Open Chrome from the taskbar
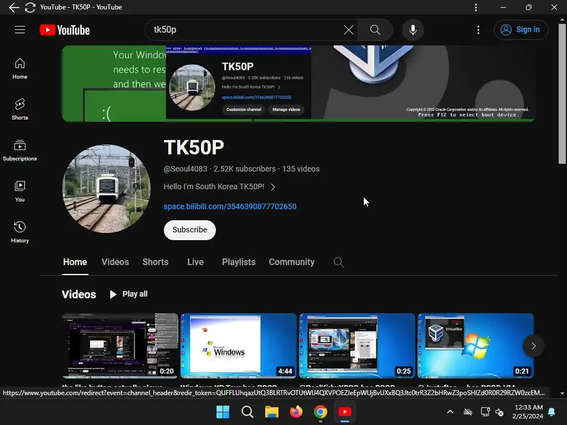Viewport: 567px width, 425px height. pyautogui.click(x=321, y=412)
